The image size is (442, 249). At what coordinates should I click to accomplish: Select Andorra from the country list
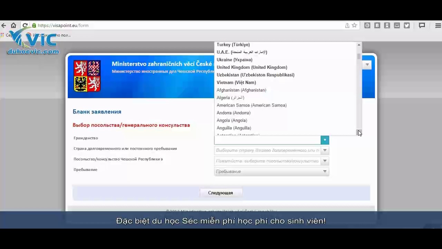coord(285,113)
